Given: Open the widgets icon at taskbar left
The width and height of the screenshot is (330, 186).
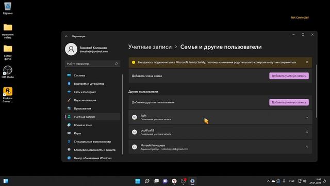Looking at the screenshot, I should pyautogui.click(x=6, y=181).
